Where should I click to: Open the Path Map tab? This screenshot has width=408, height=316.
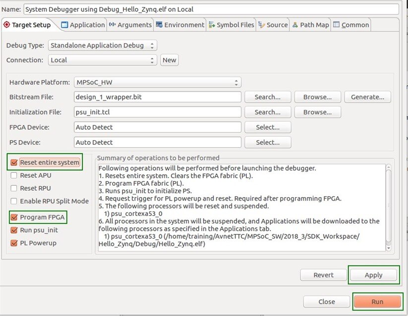[310, 25]
